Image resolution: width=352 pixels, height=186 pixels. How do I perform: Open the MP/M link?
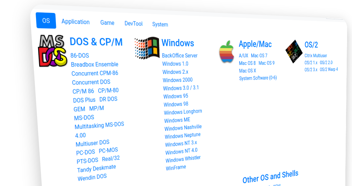(96, 108)
